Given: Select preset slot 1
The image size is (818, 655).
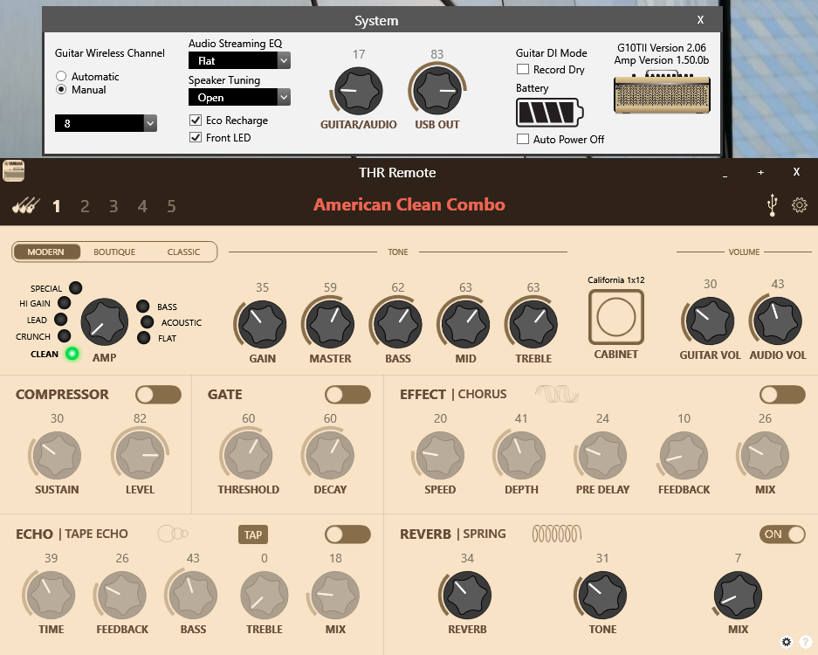Looking at the screenshot, I should click(x=57, y=206).
